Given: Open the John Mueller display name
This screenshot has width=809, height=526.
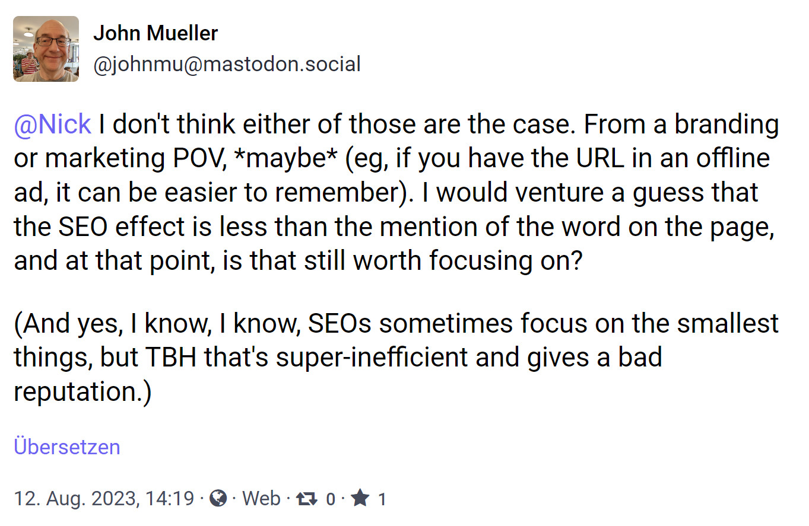Looking at the screenshot, I should tap(156, 33).
